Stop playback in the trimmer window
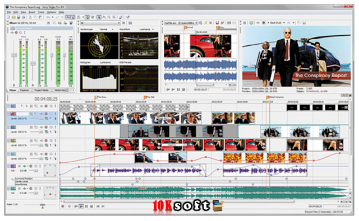 click(183, 90)
